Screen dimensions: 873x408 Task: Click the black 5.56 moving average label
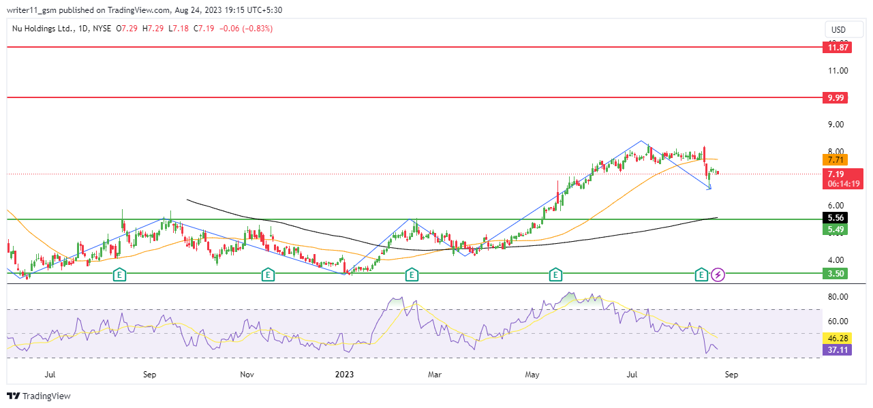click(x=835, y=218)
